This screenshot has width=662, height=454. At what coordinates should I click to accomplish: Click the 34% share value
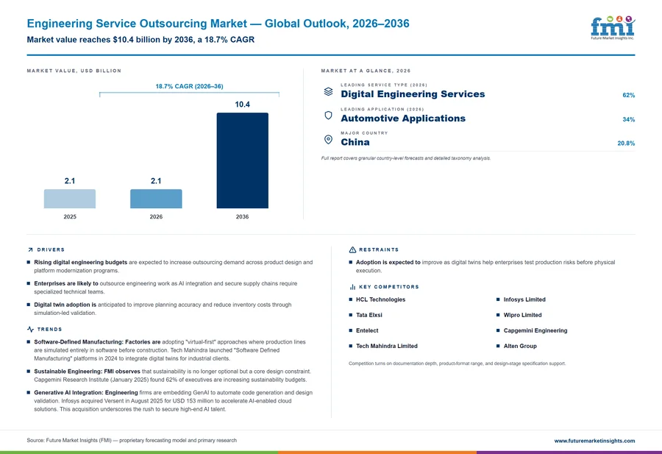click(628, 119)
